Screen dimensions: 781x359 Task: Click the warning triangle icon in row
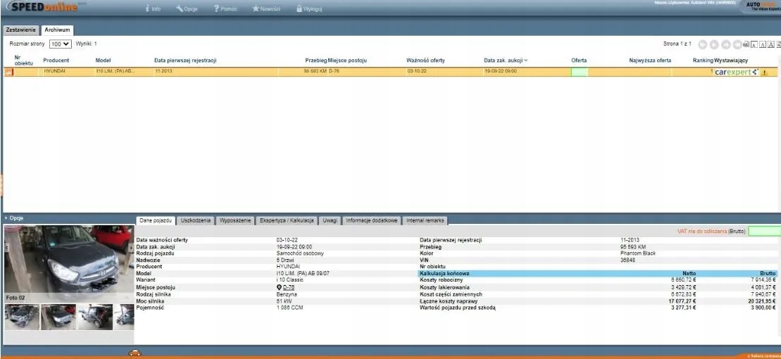click(x=764, y=73)
